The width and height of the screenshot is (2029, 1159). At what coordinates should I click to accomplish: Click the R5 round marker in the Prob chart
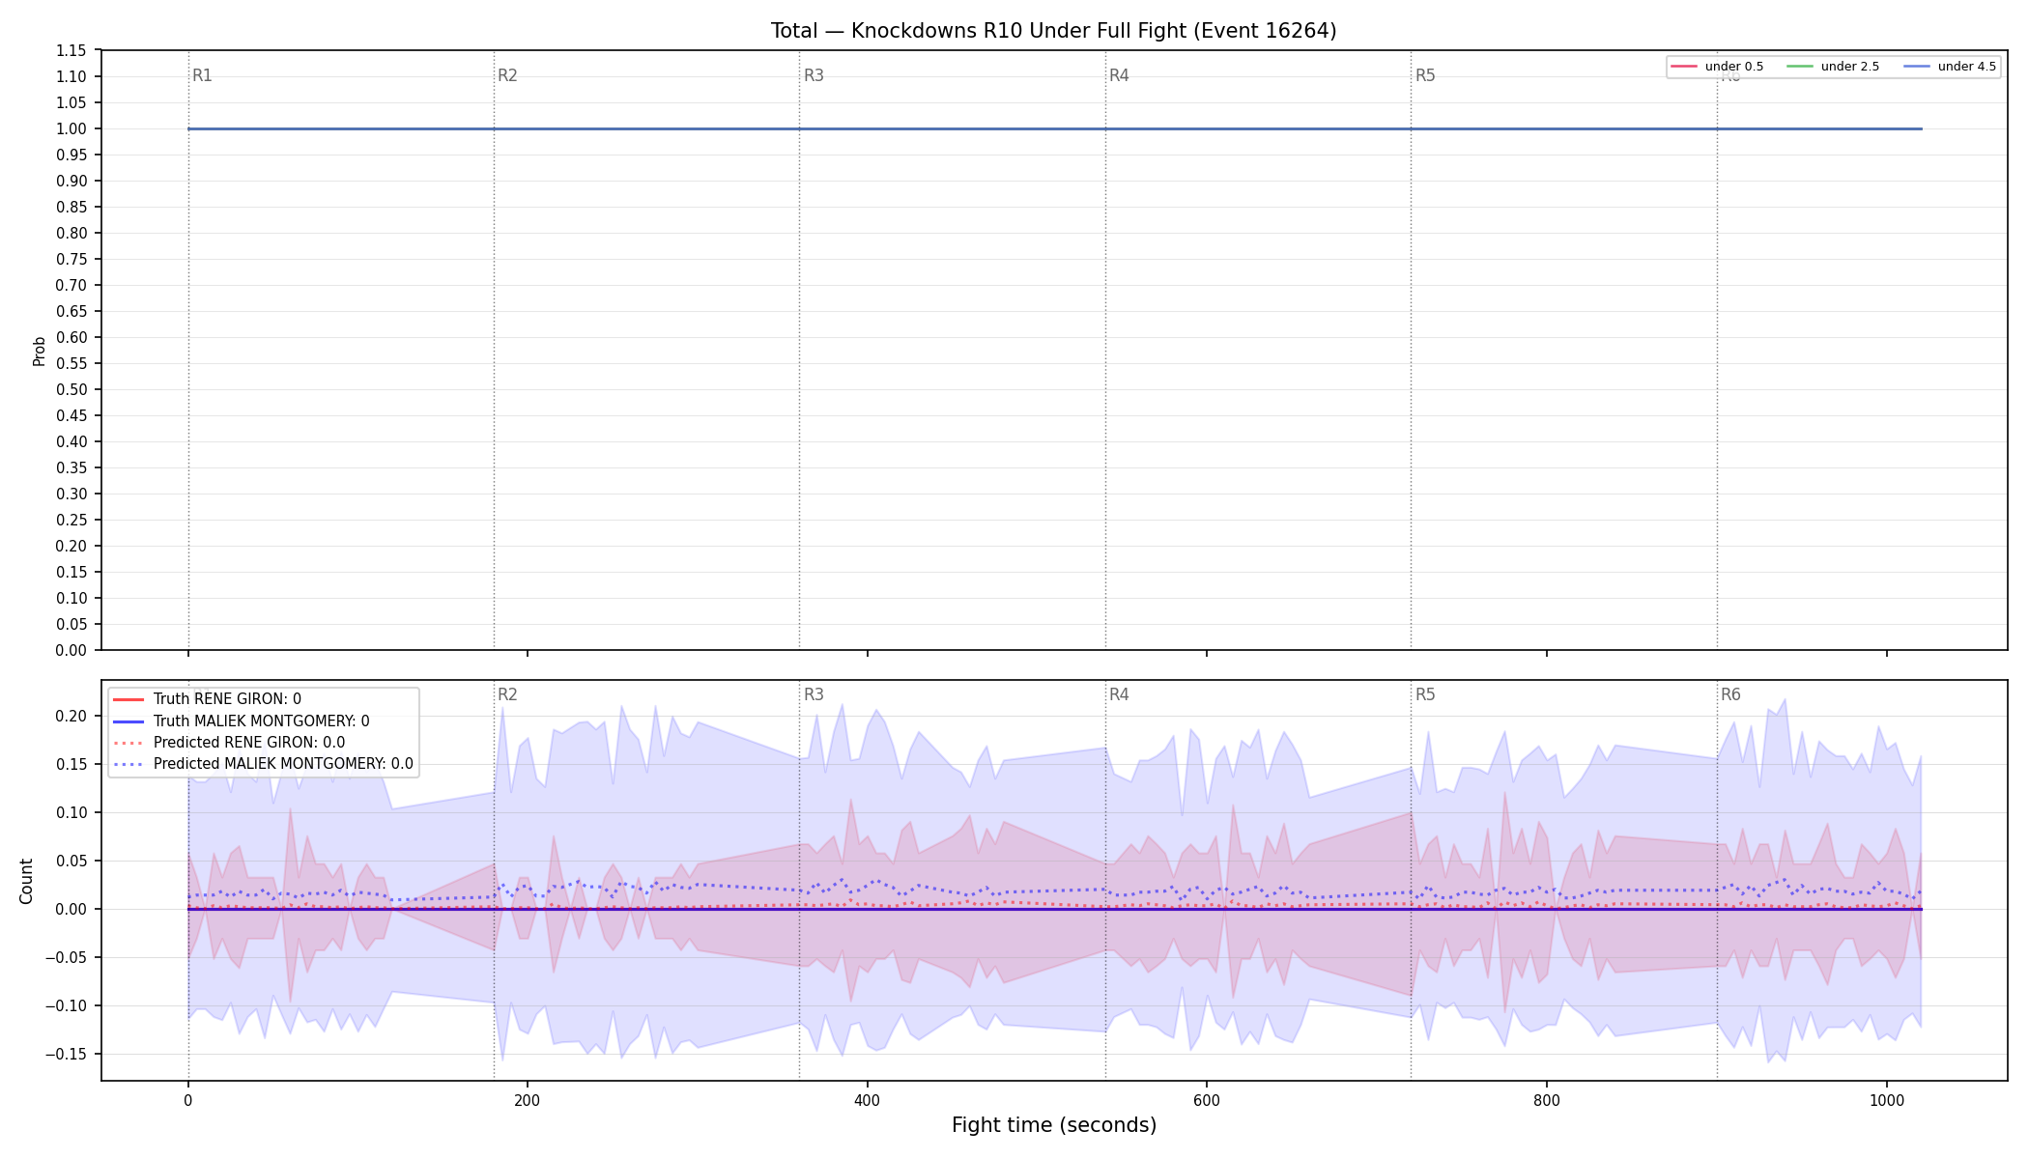coord(1425,75)
